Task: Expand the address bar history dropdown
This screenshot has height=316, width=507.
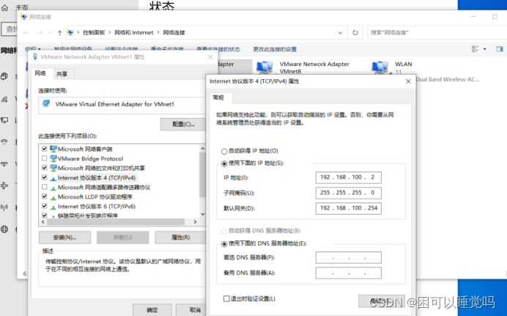Action: click(340, 33)
